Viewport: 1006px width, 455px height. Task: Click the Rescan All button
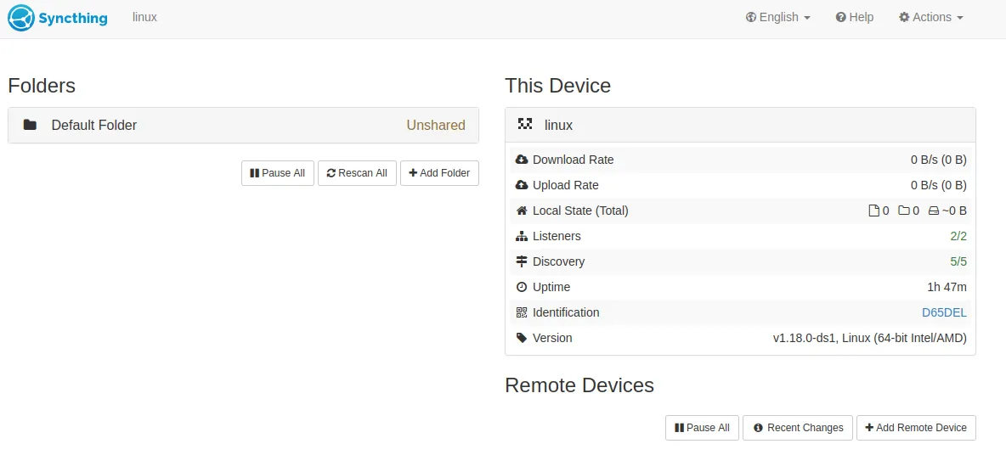point(357,173)
